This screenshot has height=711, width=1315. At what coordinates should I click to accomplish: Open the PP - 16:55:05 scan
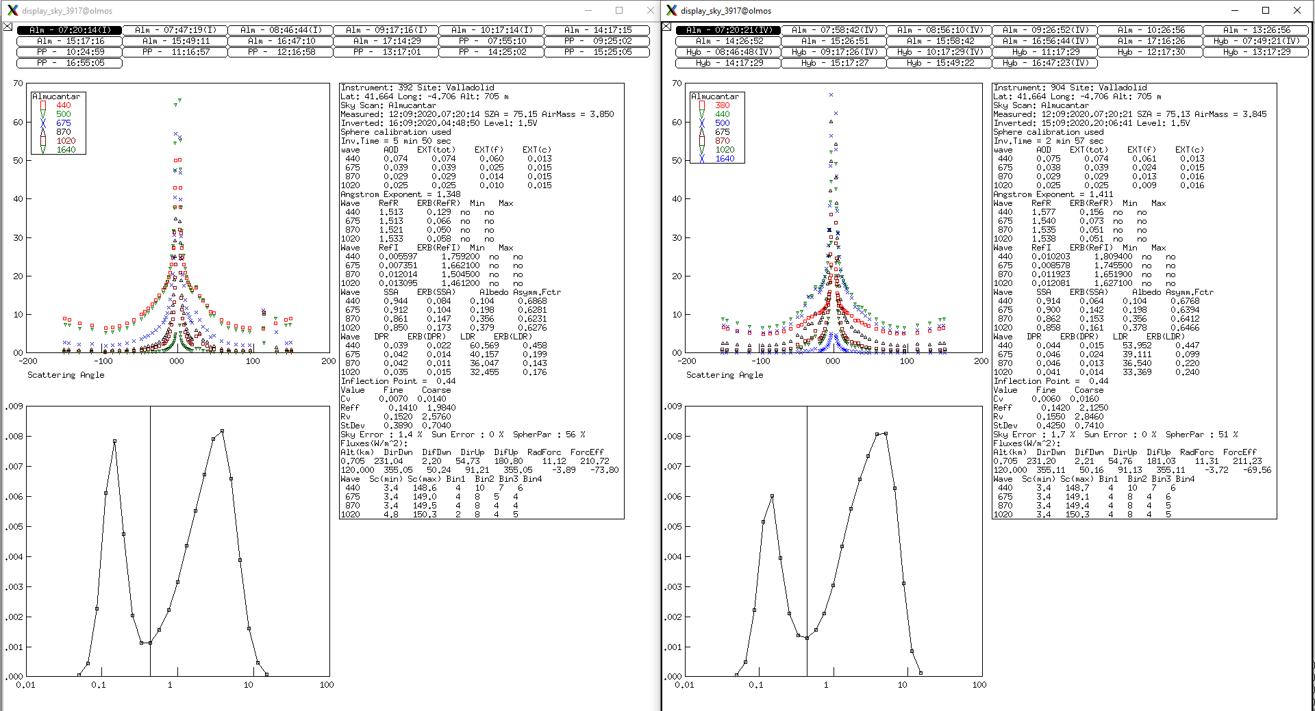[69, 63]
